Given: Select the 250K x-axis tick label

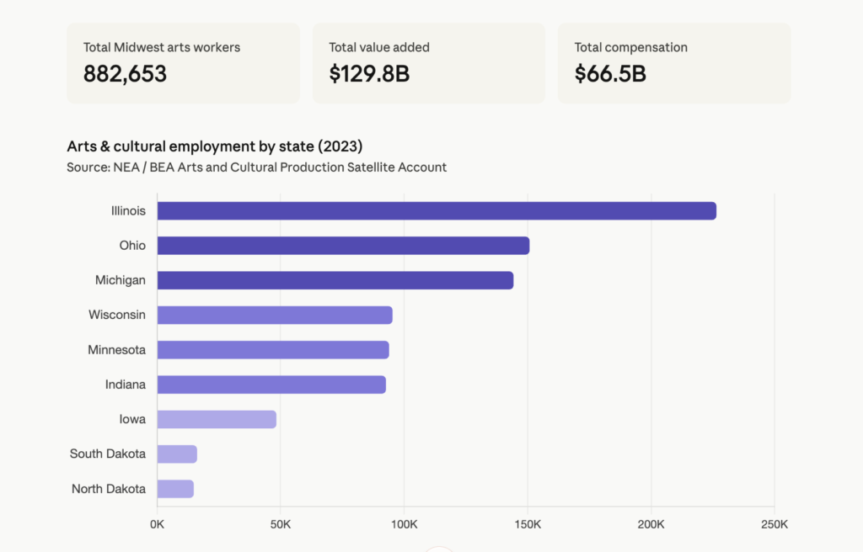Looking at the screenshot, I should [x=774, y=524].
